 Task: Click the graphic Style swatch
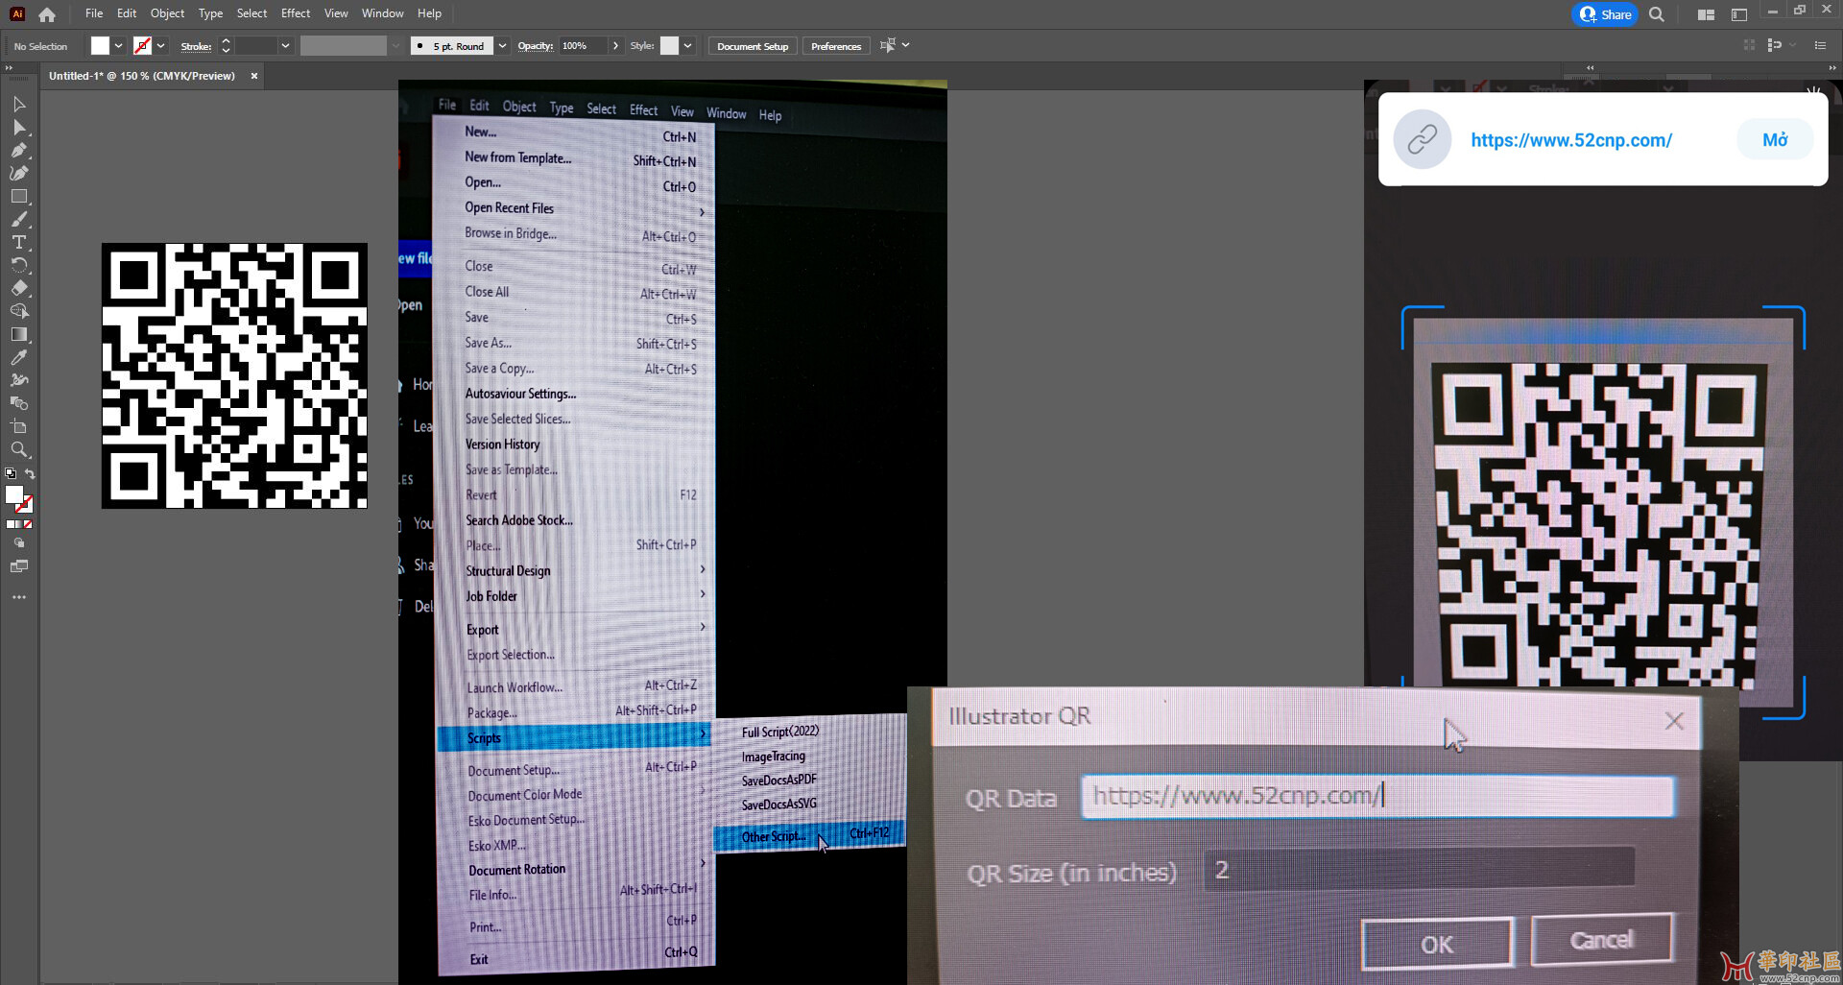click(670, 46)
